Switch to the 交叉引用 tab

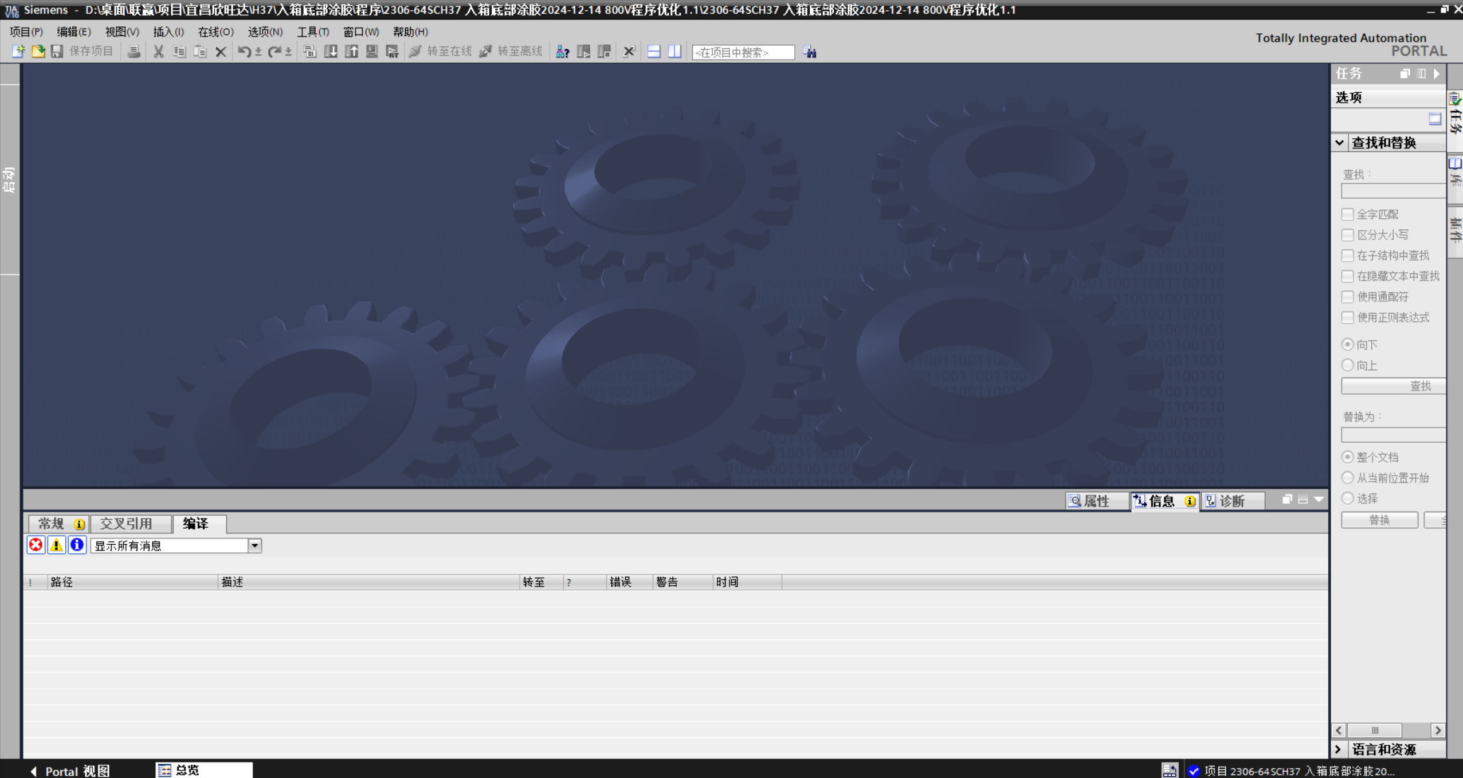point(126,523)
